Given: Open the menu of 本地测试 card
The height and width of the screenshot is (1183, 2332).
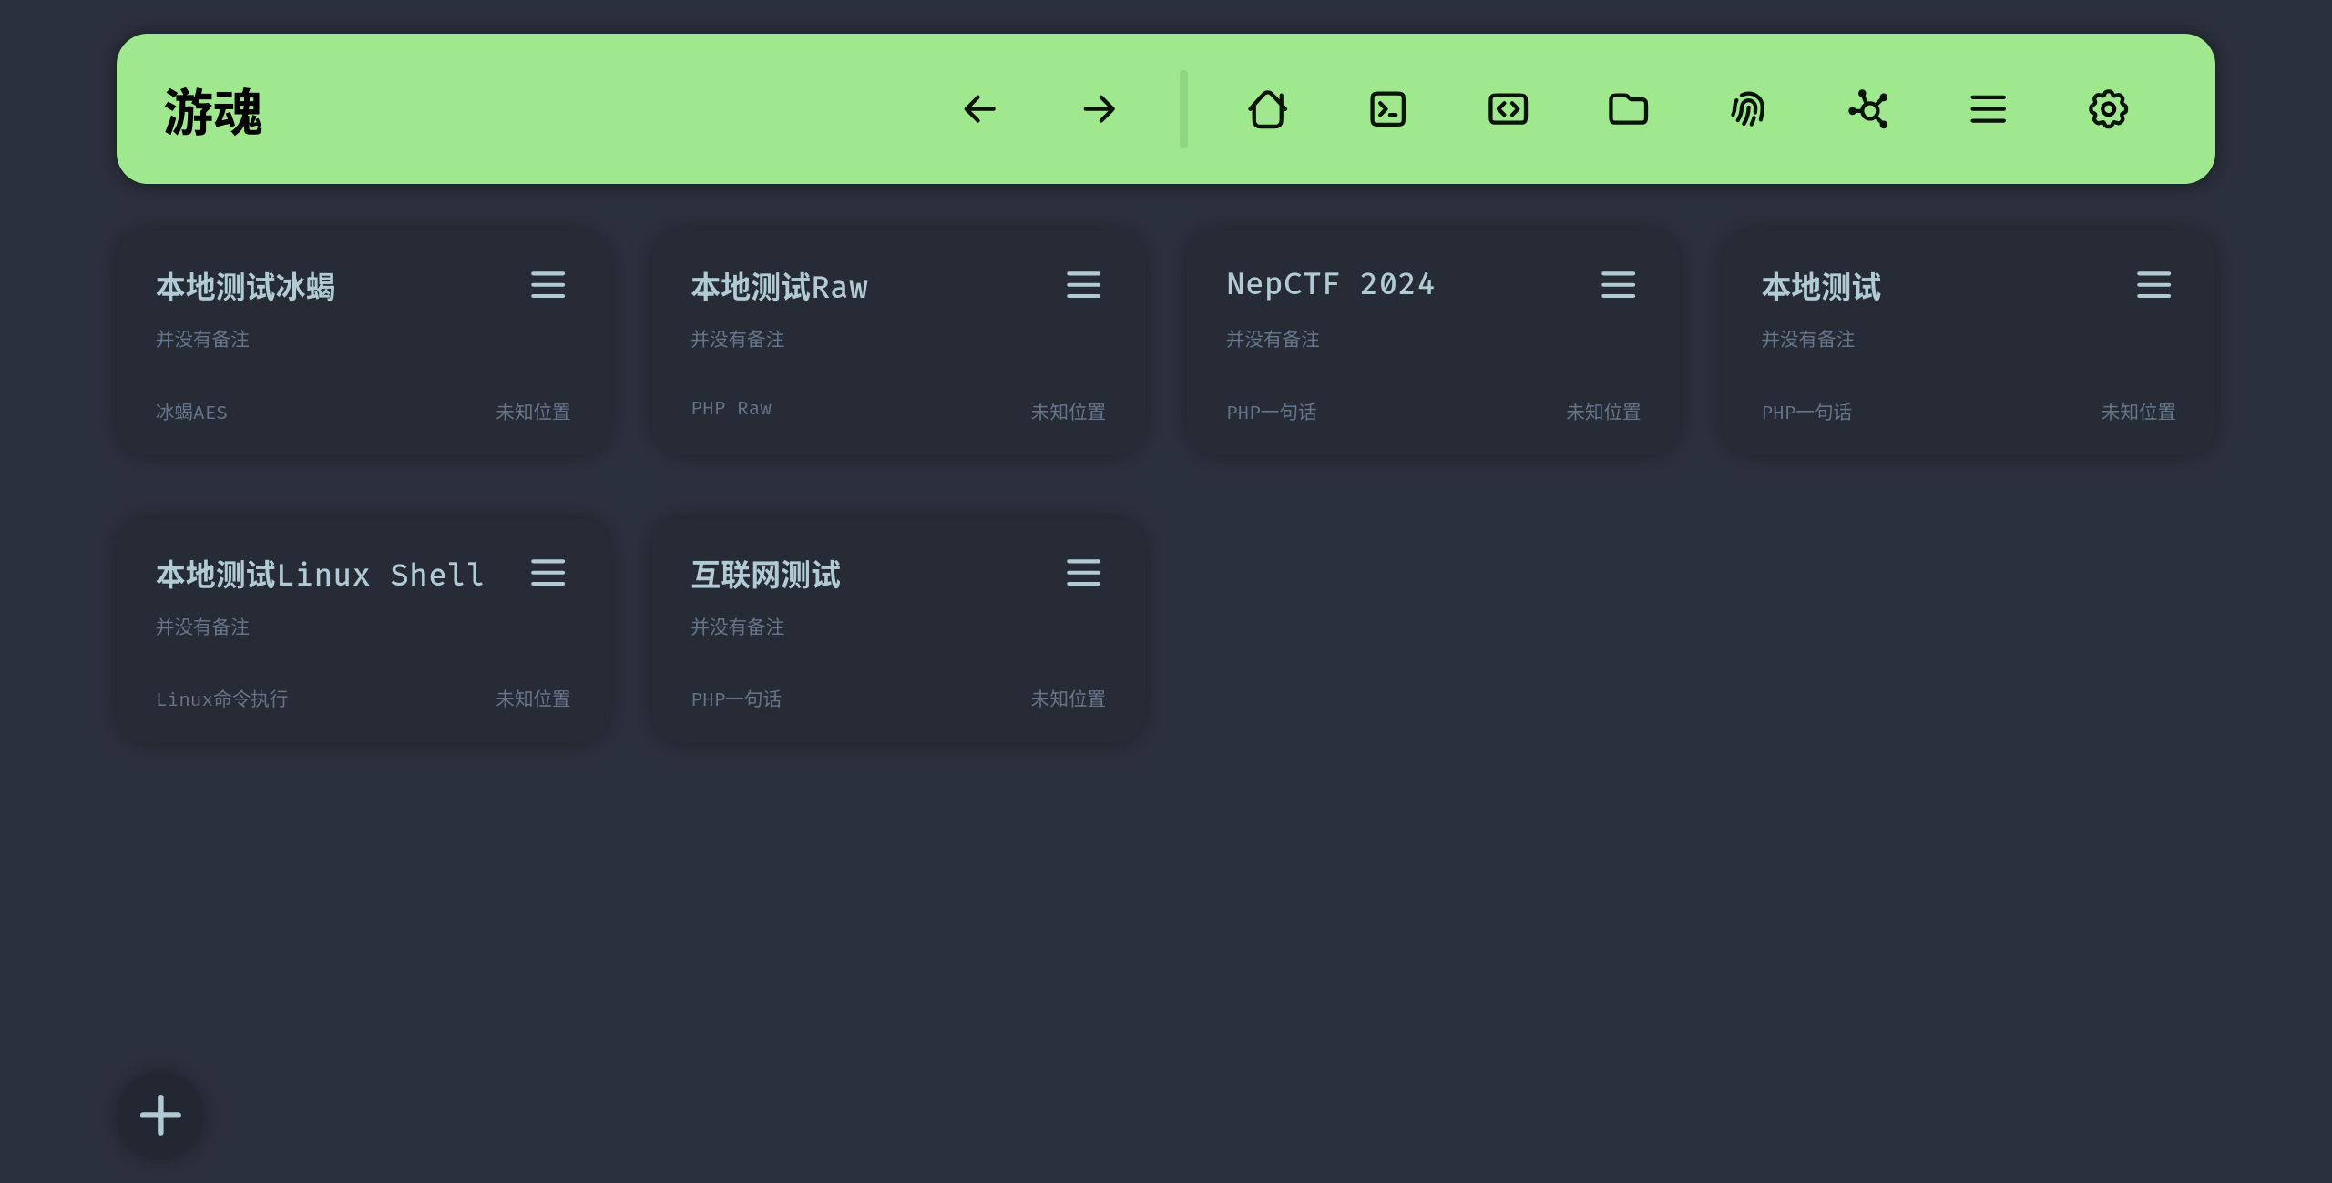Looking at the screenshot, I should [x=2153, y=285].
